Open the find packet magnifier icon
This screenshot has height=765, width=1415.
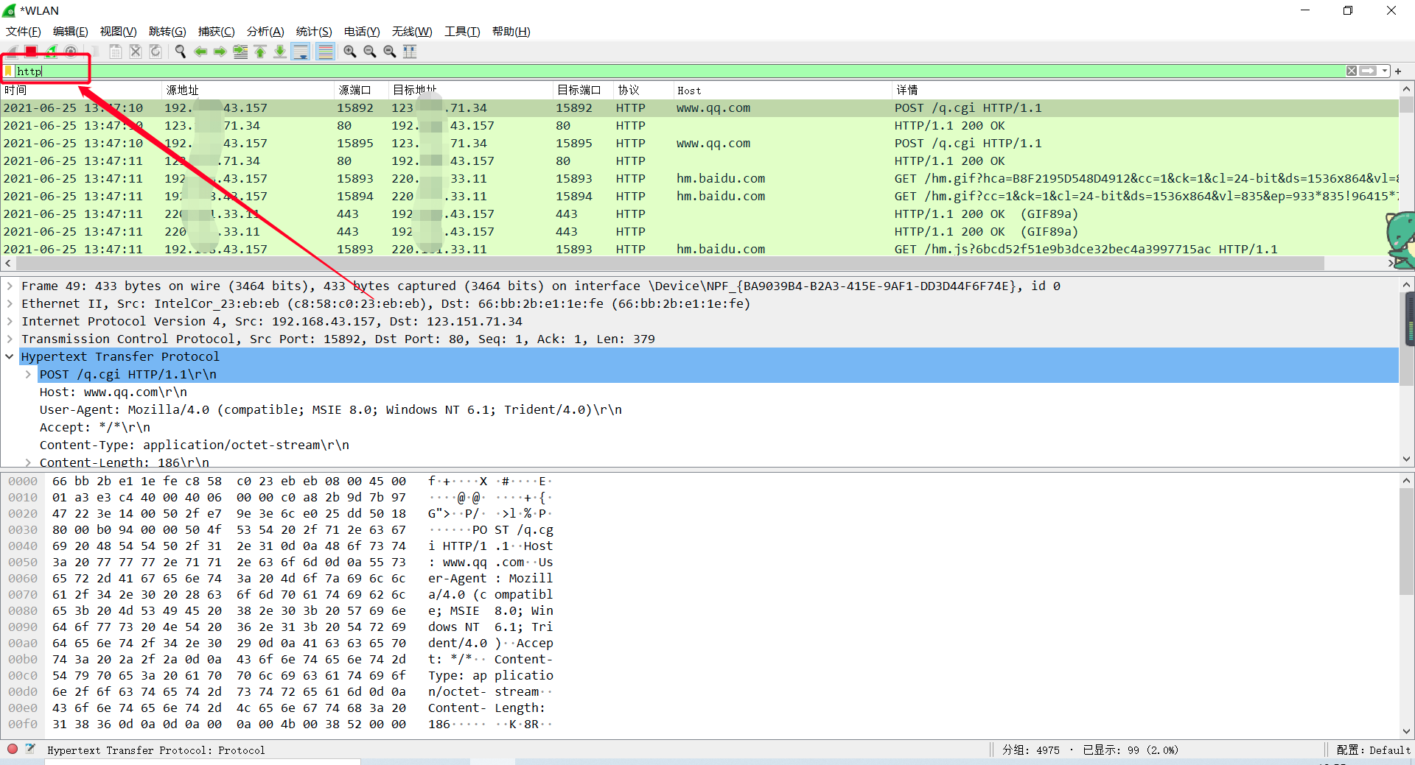(180, 52)
